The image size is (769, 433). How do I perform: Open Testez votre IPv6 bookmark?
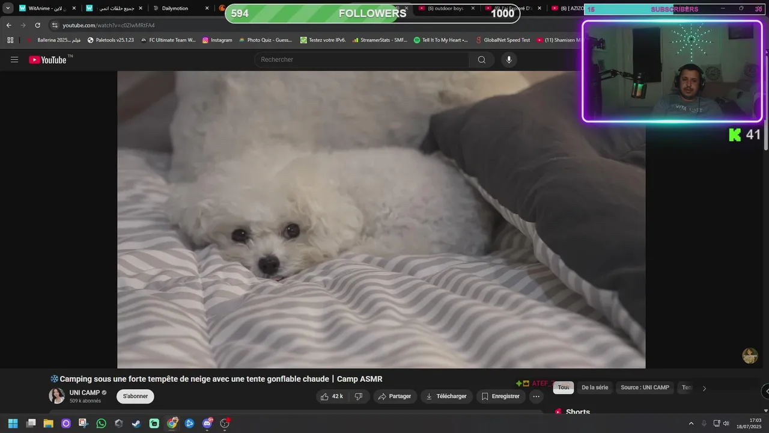pyautogui.click(x=323, y=40)
